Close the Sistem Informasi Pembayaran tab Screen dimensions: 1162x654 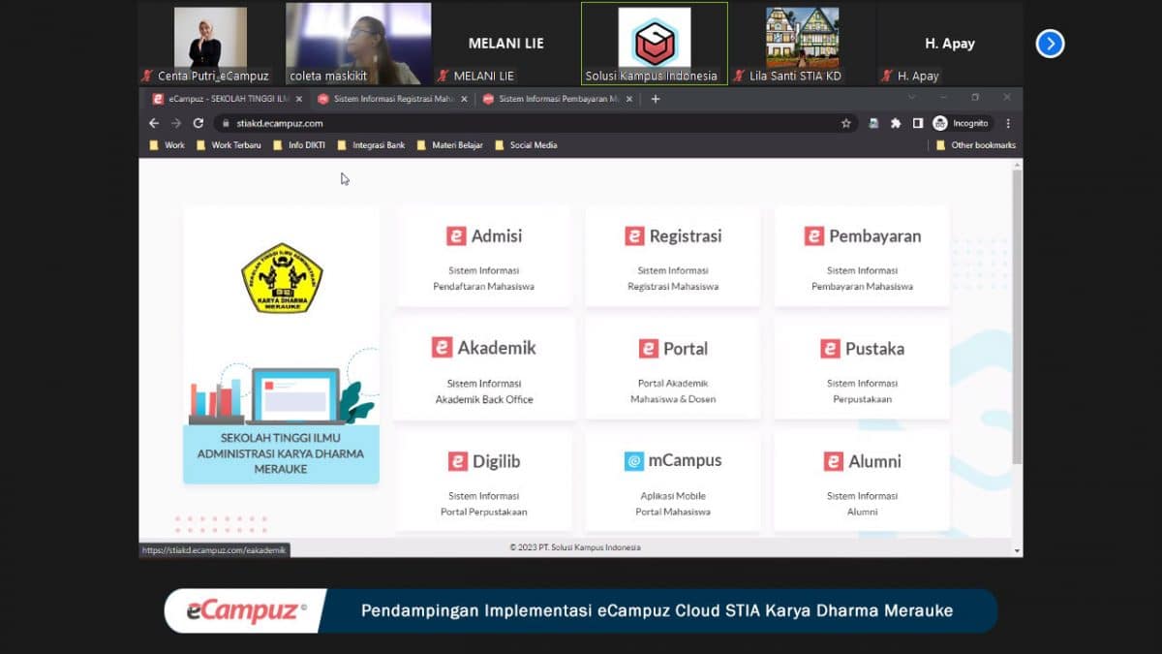[x=629, y=99]
